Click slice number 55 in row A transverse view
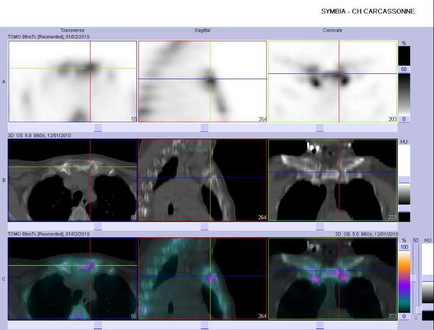Image resolution: width=434 pixels, height=330 pixels. 134,119
